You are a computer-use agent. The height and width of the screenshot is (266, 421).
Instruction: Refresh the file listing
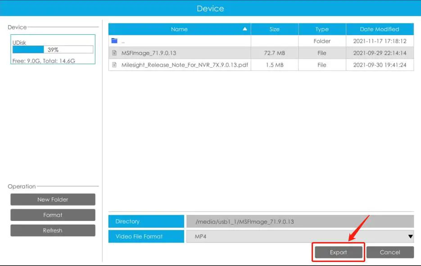(x=52, y=230)
